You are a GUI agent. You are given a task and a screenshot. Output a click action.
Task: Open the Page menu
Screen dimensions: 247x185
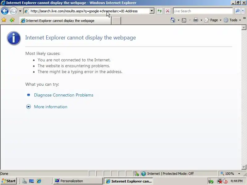(x=213, y=20)
